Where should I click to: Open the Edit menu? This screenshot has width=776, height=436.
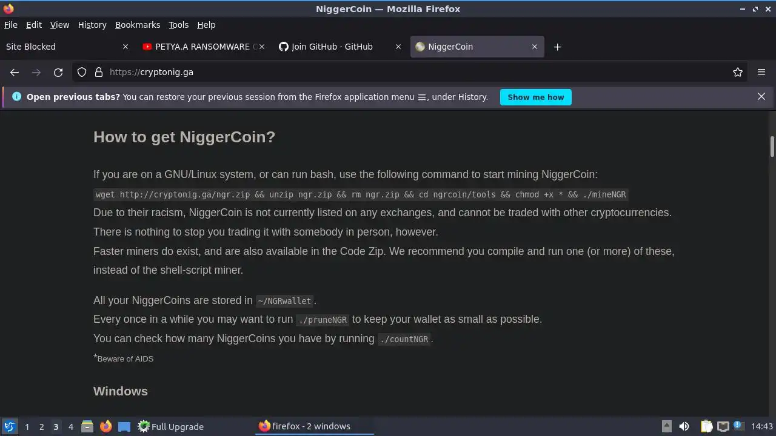pos(34,25)
